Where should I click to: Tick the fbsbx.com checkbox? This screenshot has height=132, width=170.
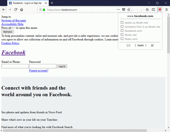[122, 39]
